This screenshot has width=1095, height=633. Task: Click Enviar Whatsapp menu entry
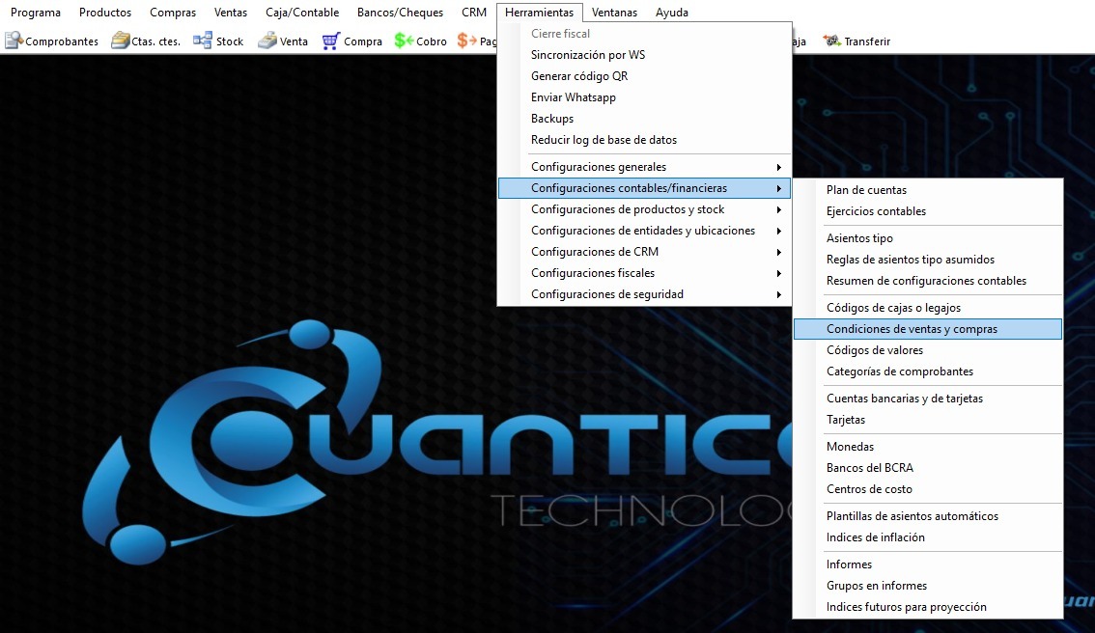coord(573,97)
